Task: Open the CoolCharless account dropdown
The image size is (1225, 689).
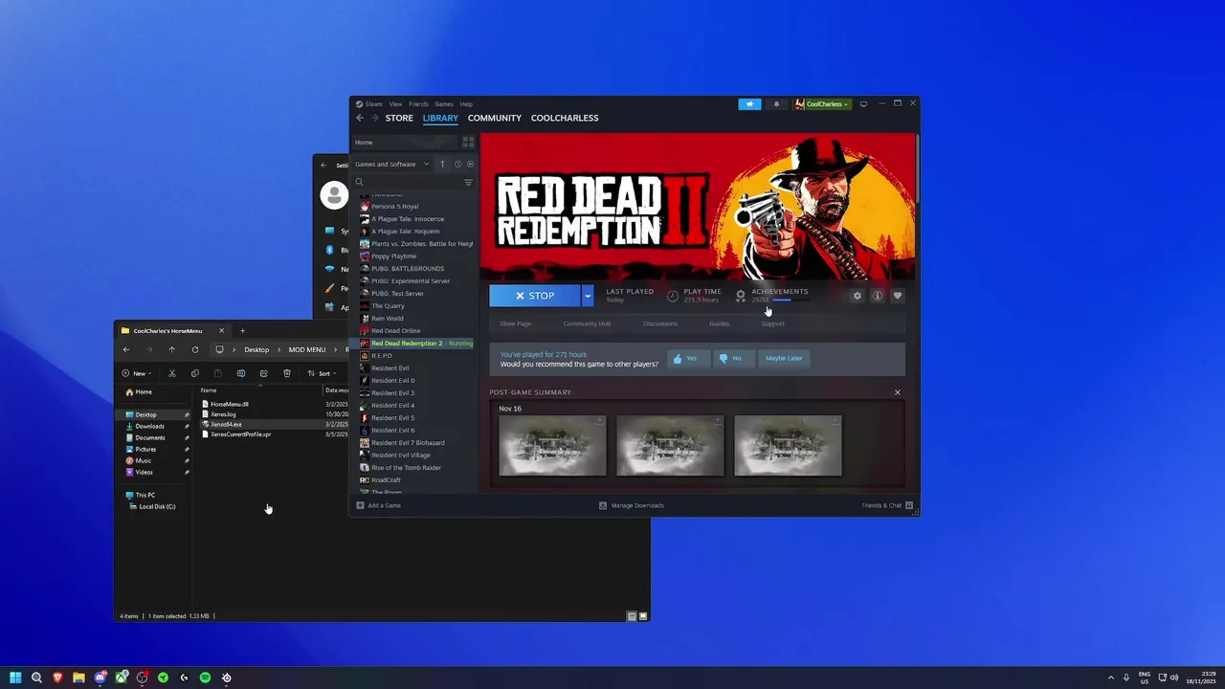Action: click(x=822, y=104)
